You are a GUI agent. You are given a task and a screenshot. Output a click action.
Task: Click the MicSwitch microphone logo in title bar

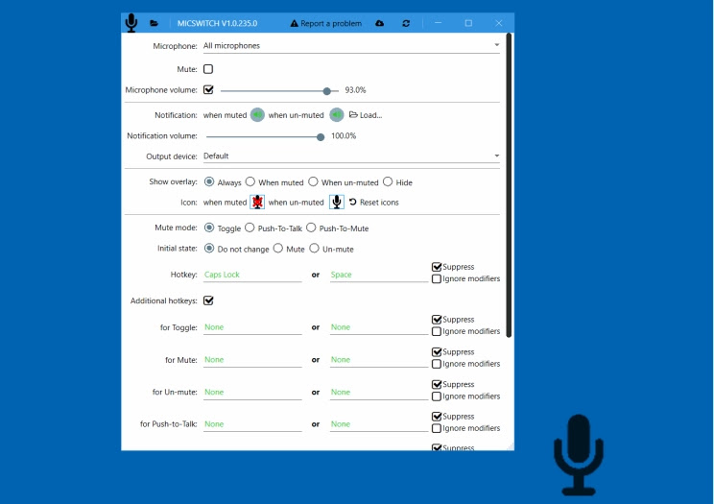[131, 23]
